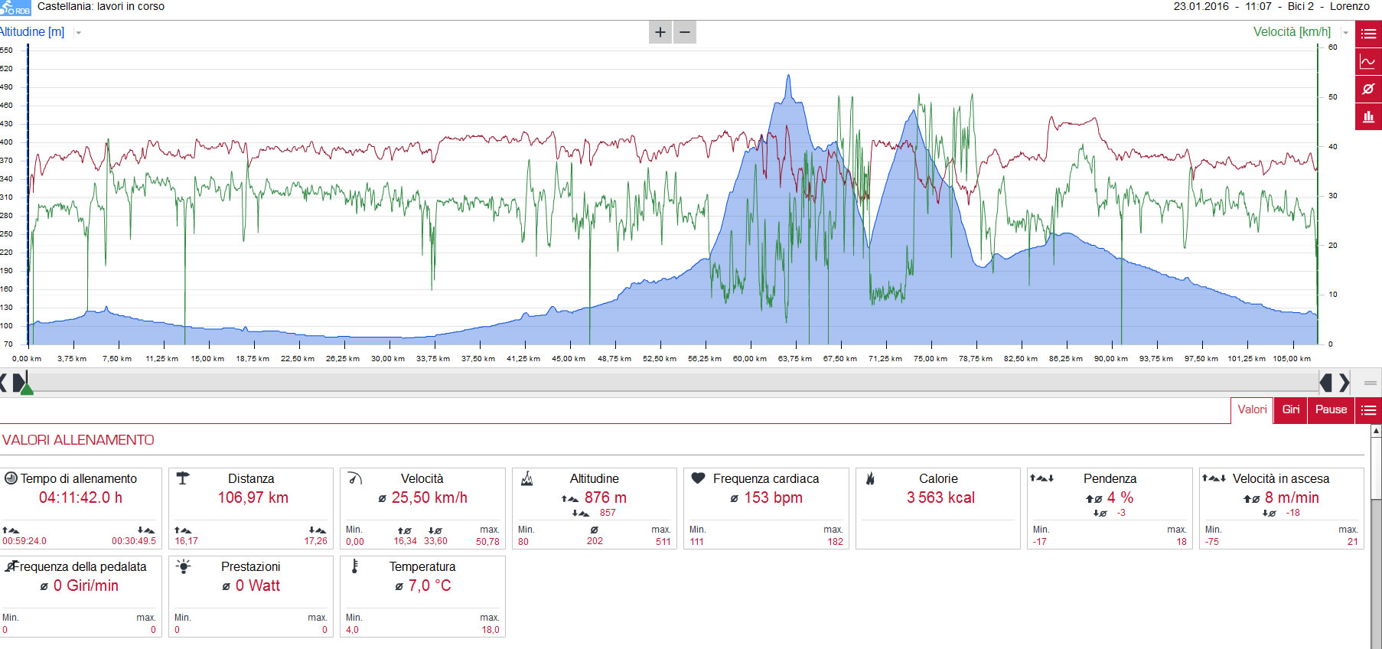The image size is (1382, 649).
Task: Click the right range handle of chart slider
Action: pyautogui.click(x=1326, y=382)
